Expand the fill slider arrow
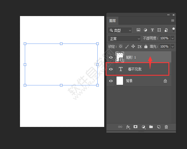 pyautogui.click(x=172, y=46)
